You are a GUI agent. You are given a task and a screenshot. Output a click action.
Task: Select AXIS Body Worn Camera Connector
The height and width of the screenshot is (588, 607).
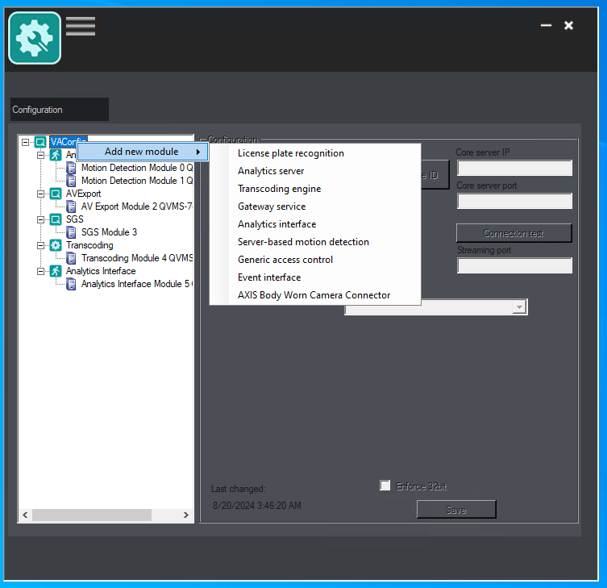point(314,295)
